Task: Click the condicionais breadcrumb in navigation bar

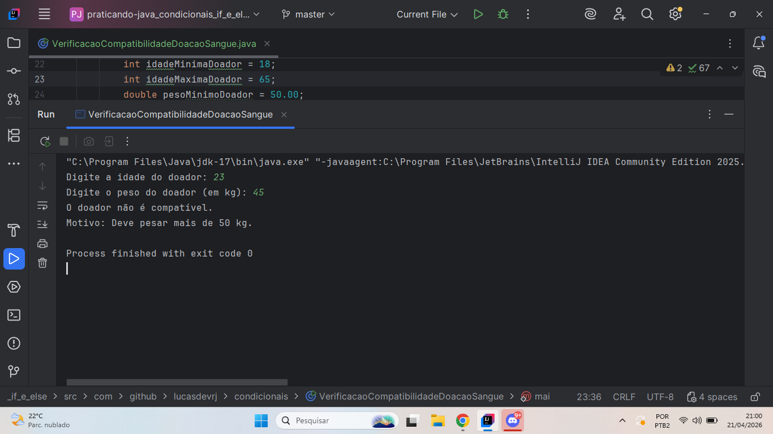Action: (261, 397)
